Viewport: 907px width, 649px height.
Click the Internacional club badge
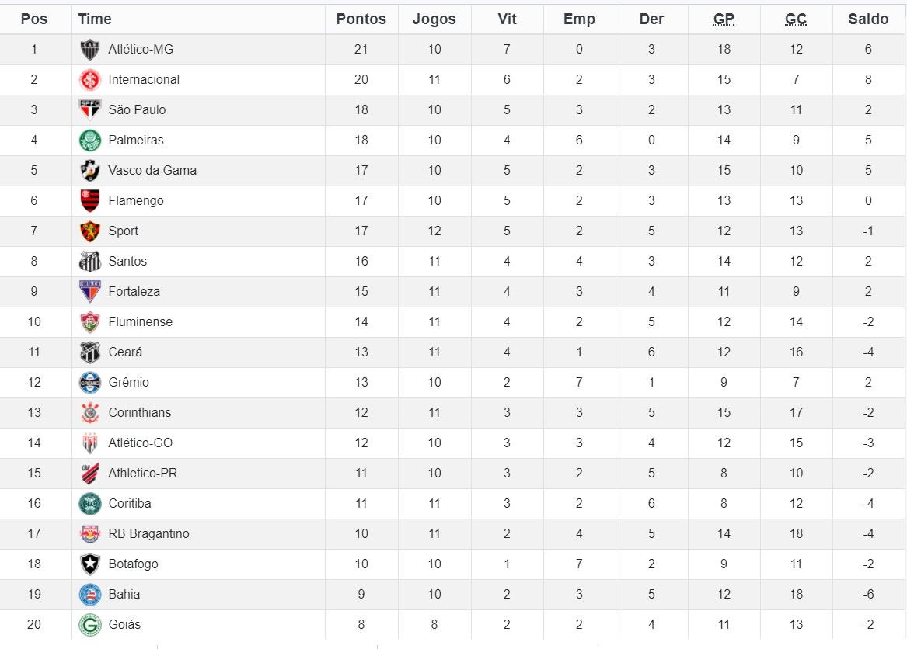(x=89, y=80)
